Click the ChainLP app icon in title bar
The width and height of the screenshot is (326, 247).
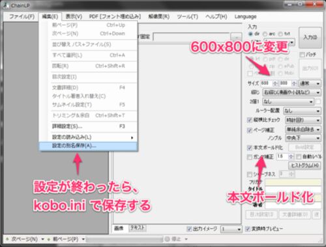coord(6,5)
